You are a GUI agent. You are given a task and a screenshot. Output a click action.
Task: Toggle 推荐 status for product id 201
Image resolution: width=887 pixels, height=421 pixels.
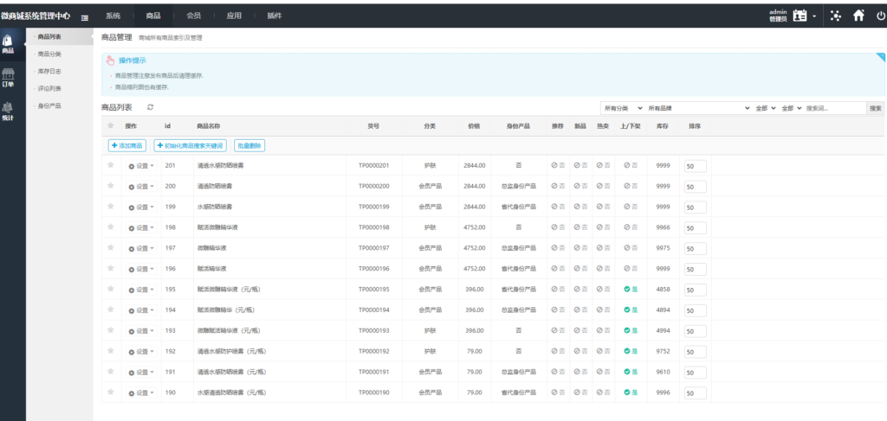(x=558, y=165)
